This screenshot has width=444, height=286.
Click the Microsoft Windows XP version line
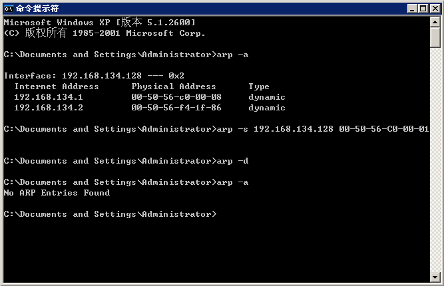(x=99, y=23)
